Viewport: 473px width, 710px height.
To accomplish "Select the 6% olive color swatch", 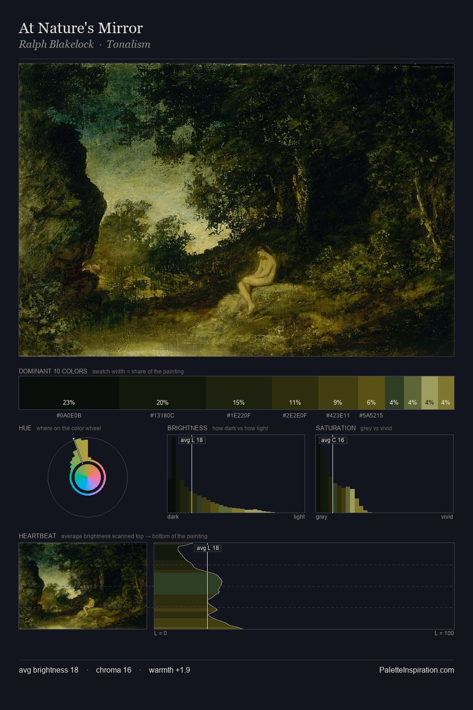I will (371, 393).
